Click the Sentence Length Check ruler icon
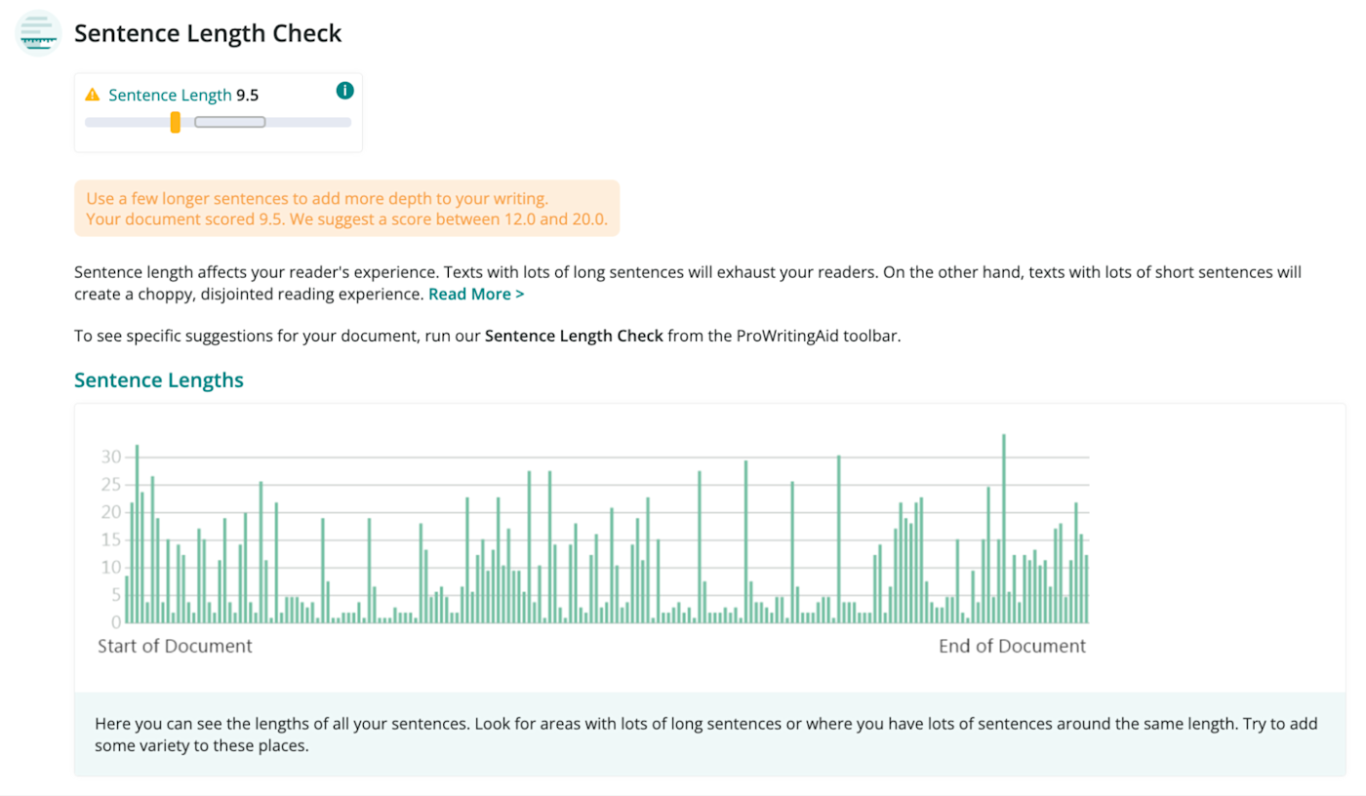The width and height of the screenshot is (1366, 796). tap(39, 33)
